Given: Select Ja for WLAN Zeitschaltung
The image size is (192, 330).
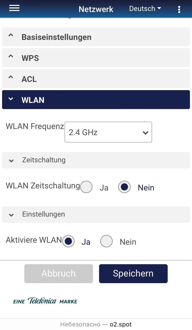Looking at the screenshot, I should [86, 187].
